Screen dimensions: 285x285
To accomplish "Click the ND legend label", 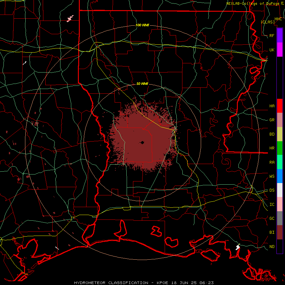I will click(272, 247).
